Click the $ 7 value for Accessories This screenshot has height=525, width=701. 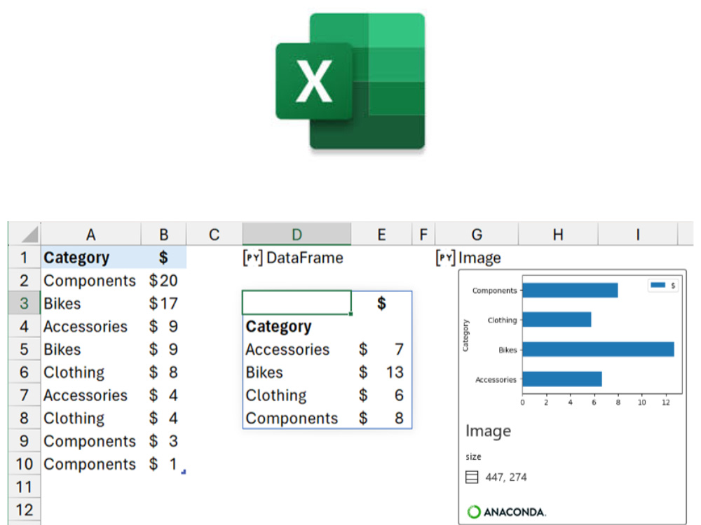[381, 349]
